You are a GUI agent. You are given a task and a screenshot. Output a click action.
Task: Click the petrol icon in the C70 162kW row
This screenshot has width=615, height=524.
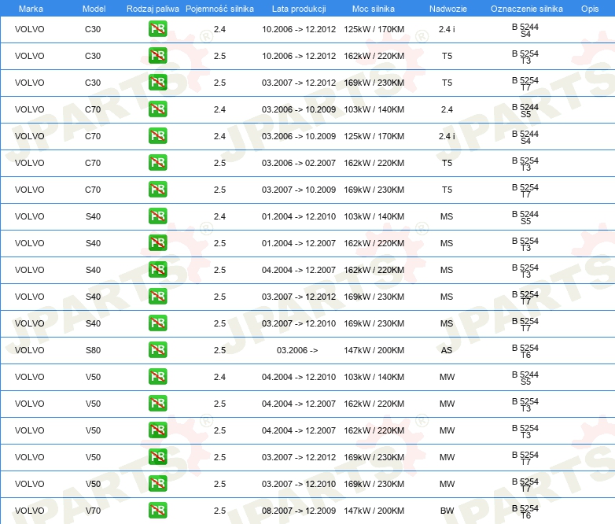click(157, 163)
